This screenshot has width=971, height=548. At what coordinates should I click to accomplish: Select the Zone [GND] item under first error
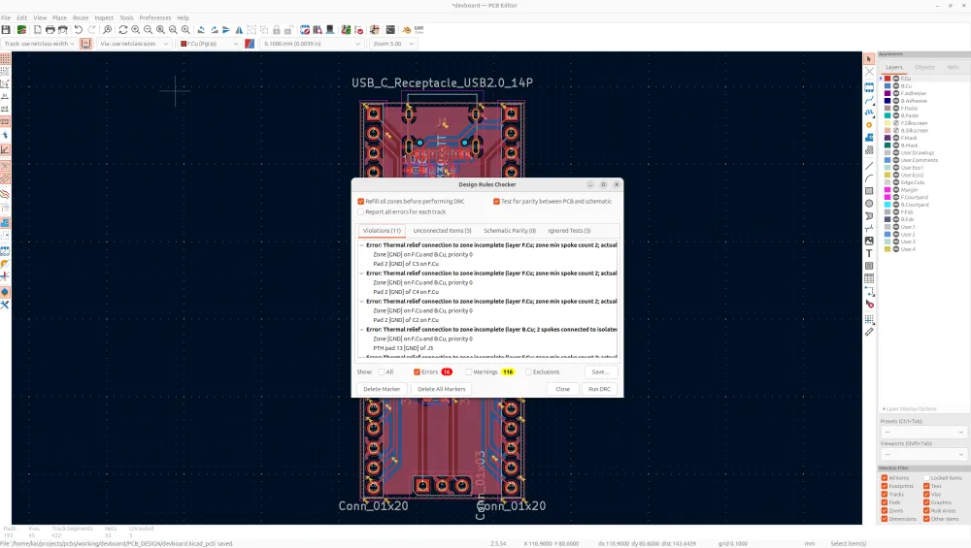(422, 255)
